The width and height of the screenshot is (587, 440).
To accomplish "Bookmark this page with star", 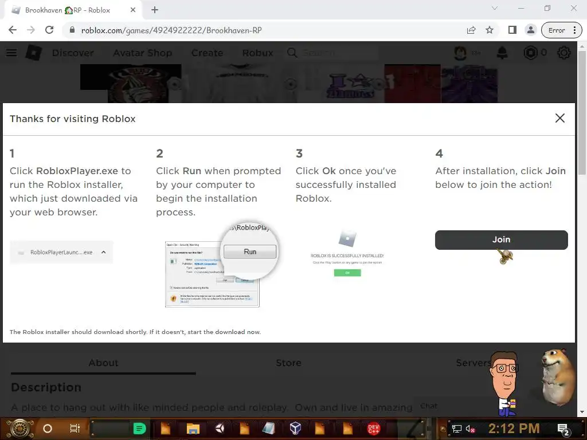I will (x=490, y=30).
